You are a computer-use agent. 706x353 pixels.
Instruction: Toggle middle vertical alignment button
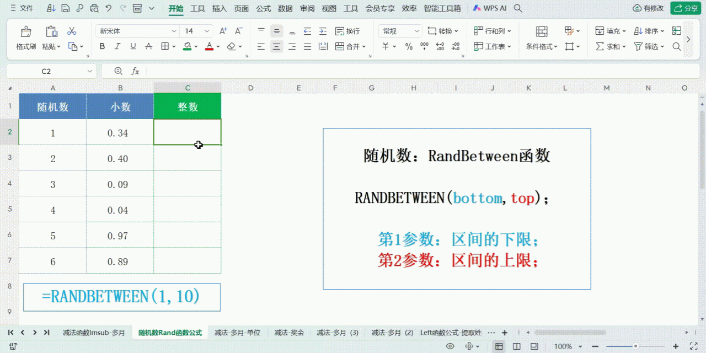tap(277, 31)
